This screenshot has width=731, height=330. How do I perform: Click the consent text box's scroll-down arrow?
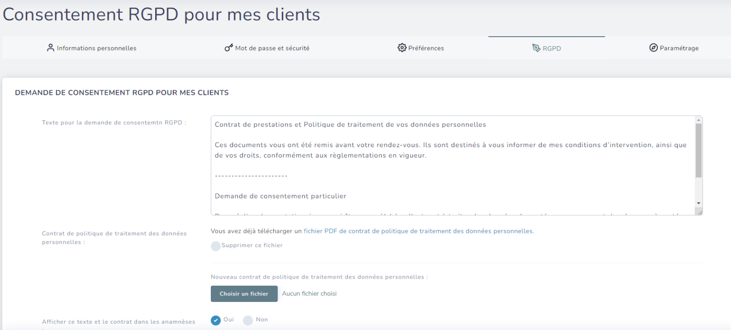point(699,203)
